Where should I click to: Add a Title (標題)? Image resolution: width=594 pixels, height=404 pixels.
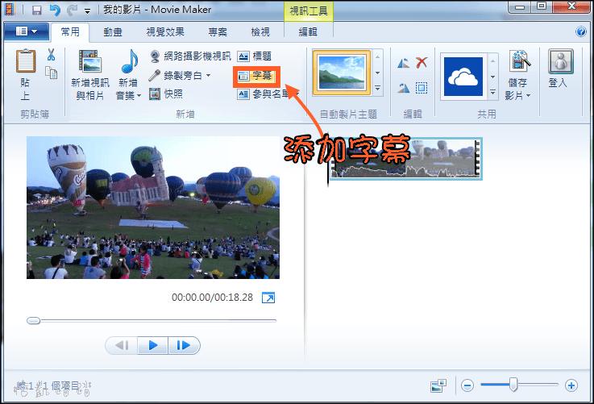[254, 56]
